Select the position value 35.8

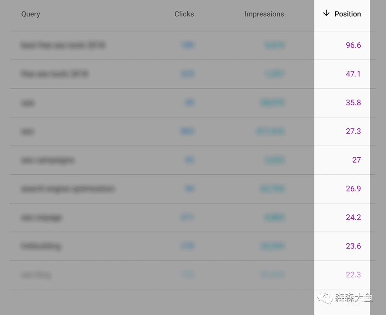point(353,102)
